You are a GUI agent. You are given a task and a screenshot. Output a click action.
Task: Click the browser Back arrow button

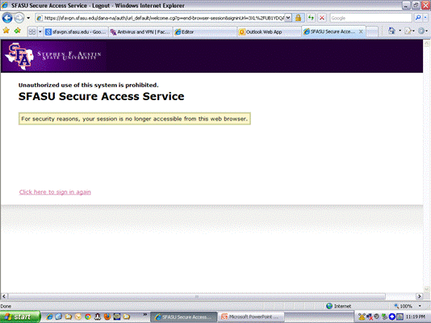coord(7,18)
